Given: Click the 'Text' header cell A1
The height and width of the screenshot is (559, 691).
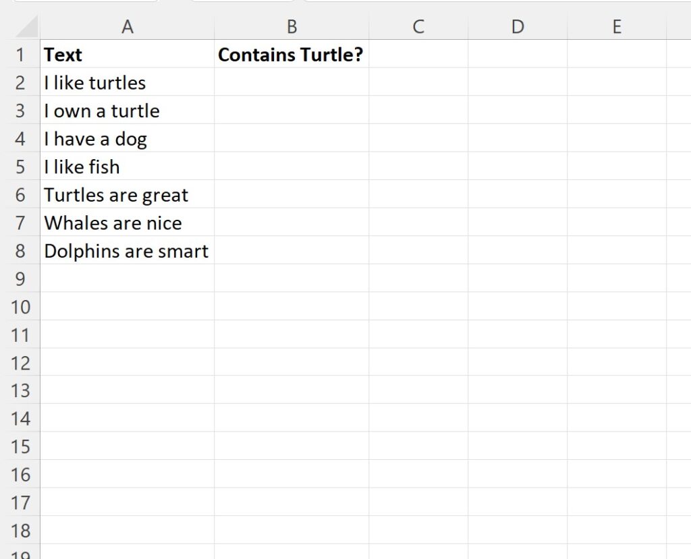Looking at the screenshot, I should [127, 54].
